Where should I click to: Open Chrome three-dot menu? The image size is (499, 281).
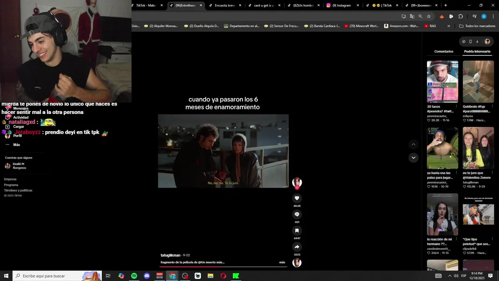494,16
